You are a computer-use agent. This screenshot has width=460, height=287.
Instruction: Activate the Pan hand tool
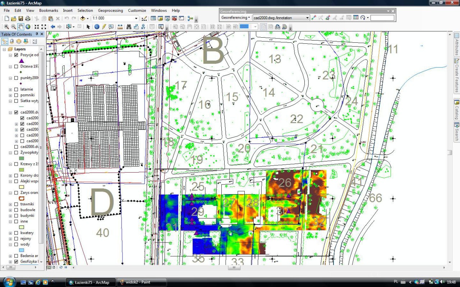click(x=20, y=27)
